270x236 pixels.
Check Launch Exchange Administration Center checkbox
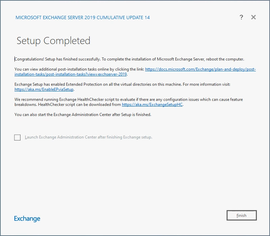point(18,137)
